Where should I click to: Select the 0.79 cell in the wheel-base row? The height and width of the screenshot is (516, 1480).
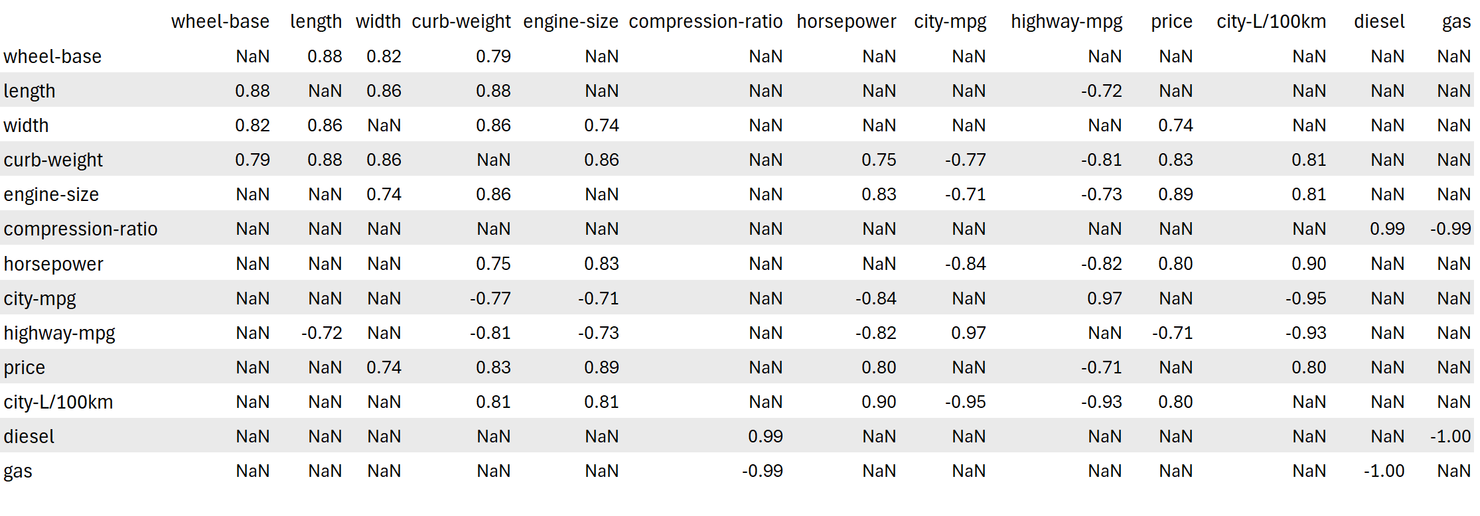pos(493,56)
